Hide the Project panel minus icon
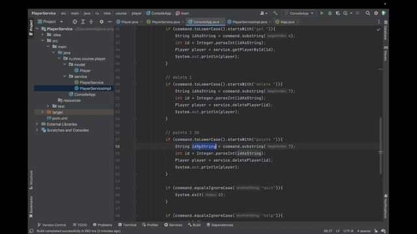Image resolution: width=417 pixels, height=234 pixels. (109, 21)
